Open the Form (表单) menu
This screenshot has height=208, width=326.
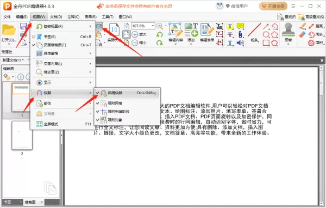click(x=90, y=17)
